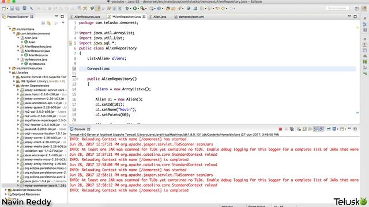
Task: Maximize the Project Explorer panel
Action: (62, 17)
